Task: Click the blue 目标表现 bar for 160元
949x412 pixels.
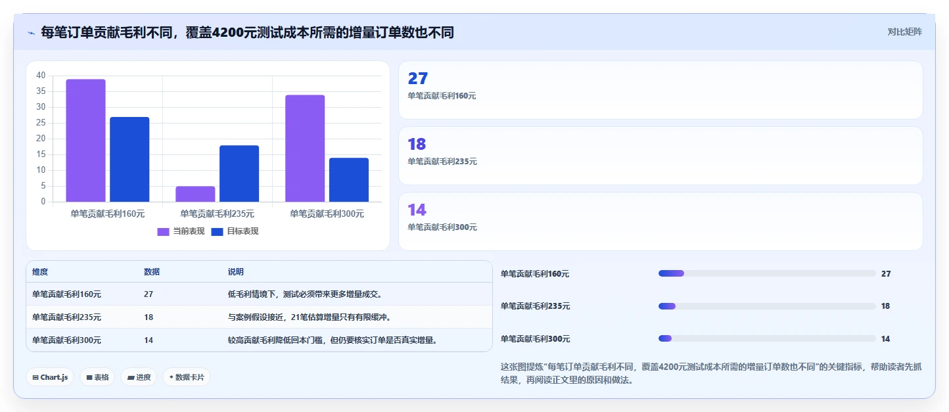Action: point(129,160)
